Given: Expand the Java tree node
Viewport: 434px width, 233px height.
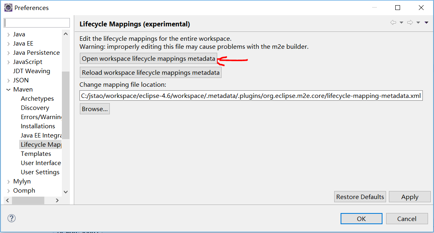Looking at the screenshot, I should [x=8, y=35].
